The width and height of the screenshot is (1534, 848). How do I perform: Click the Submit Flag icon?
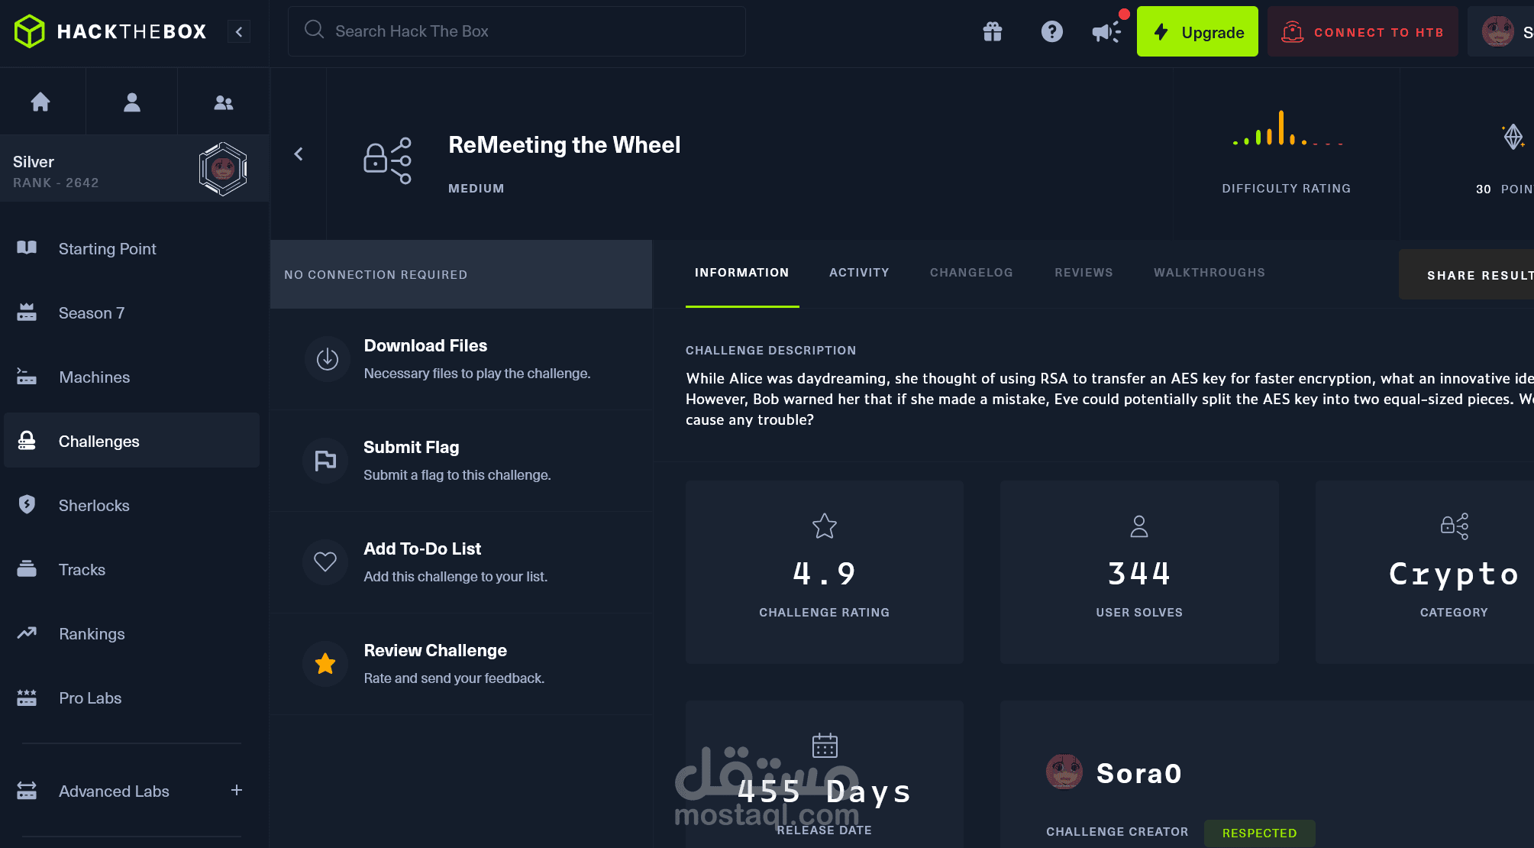coord(326,460)
